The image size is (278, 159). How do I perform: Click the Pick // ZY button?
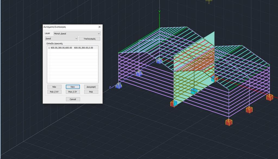click(73, 92)
